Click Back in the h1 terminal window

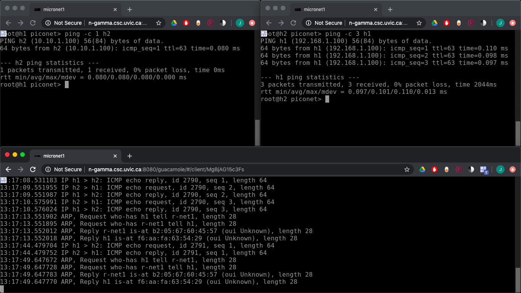point(8,23)
